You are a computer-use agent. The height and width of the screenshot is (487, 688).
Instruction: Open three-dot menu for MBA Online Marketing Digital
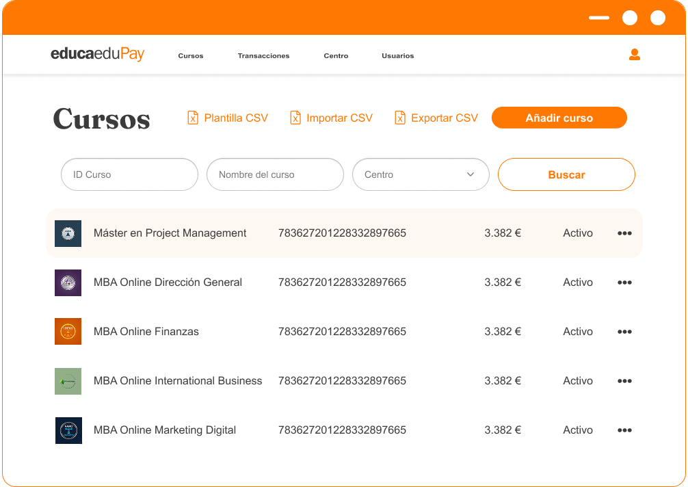pyautogui.click(x=624, y=430)
